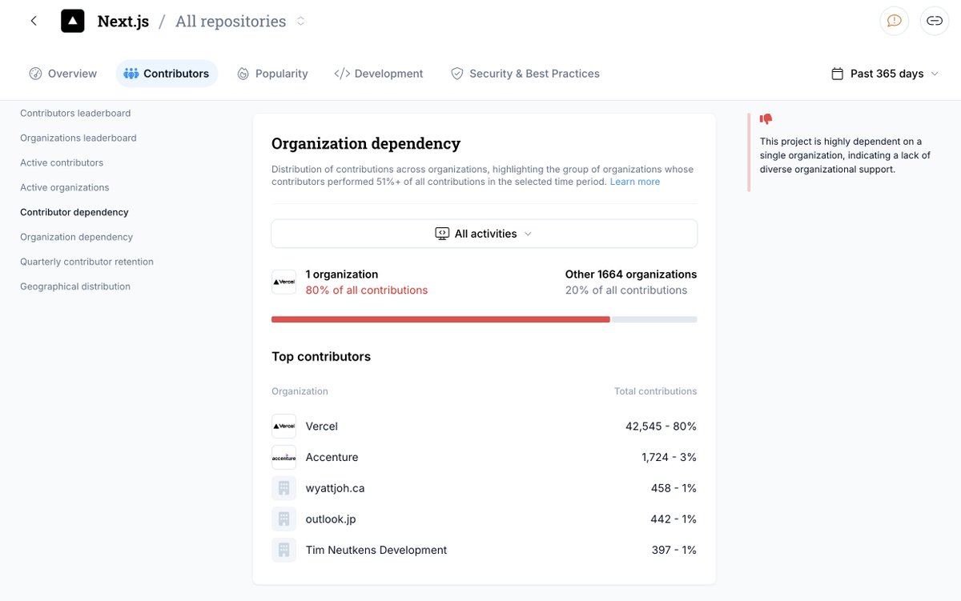Select the Contributors tab
The image size is (961, 601).
click(x=167, y=74)
